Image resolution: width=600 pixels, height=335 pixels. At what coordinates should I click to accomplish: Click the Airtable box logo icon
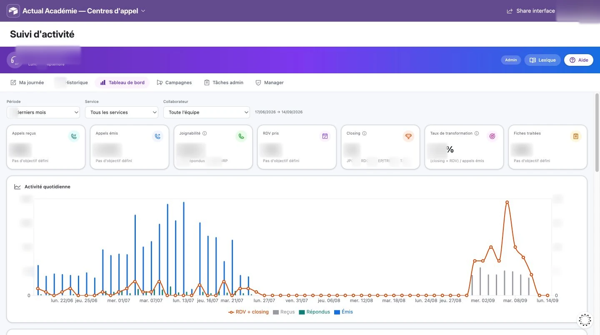[x=13, y=11]
